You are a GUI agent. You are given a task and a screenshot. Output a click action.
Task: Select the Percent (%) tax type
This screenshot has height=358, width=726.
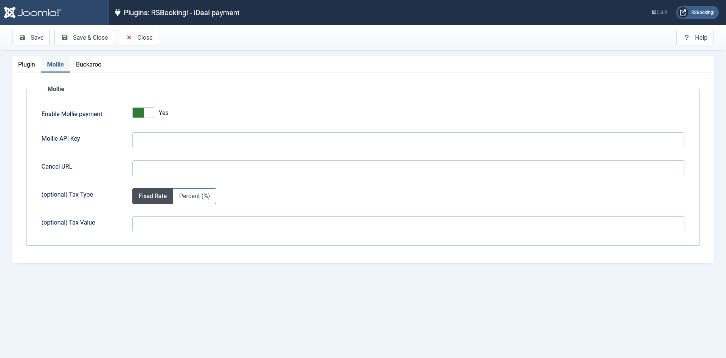(194, 196)
